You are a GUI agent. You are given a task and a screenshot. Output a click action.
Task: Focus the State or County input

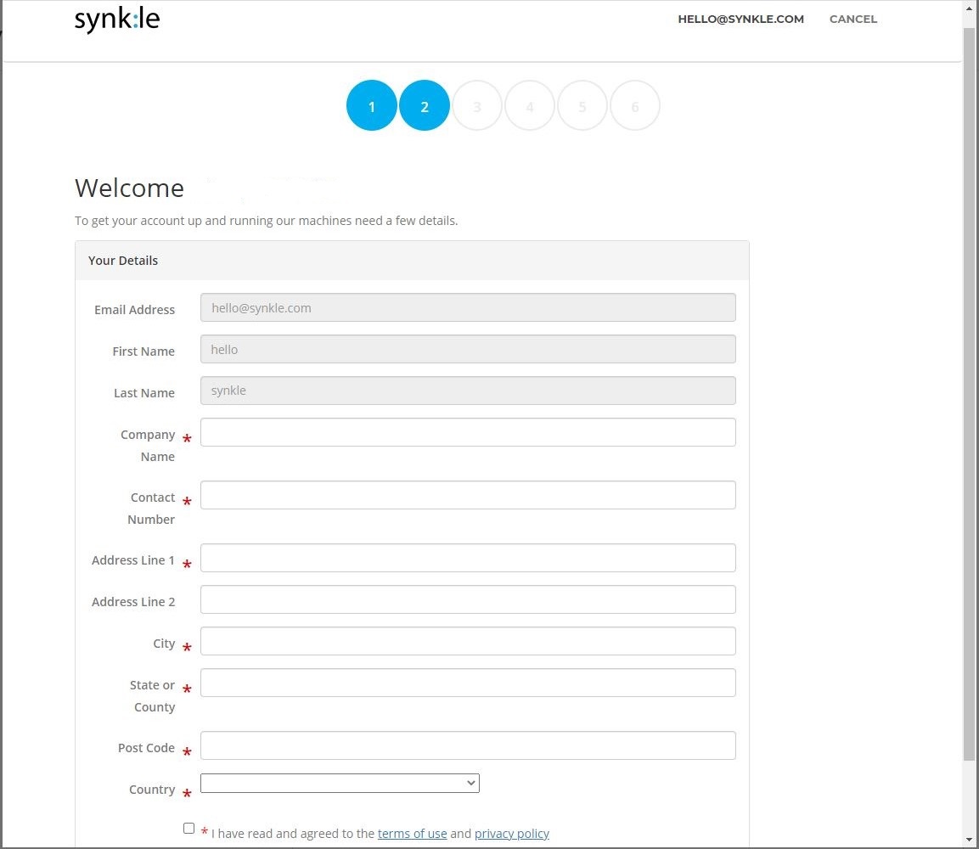point(468,683)
